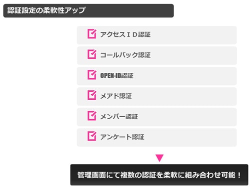The image size is (250, 190).
Task: Click the pink check icon beside OPEN-ID認証
Action: pos(92,75)
